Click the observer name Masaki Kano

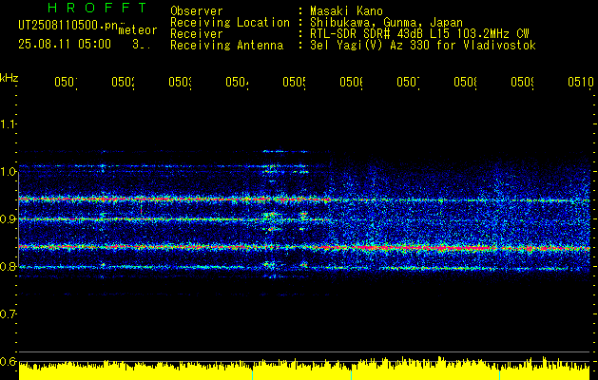tap(347, 10)
